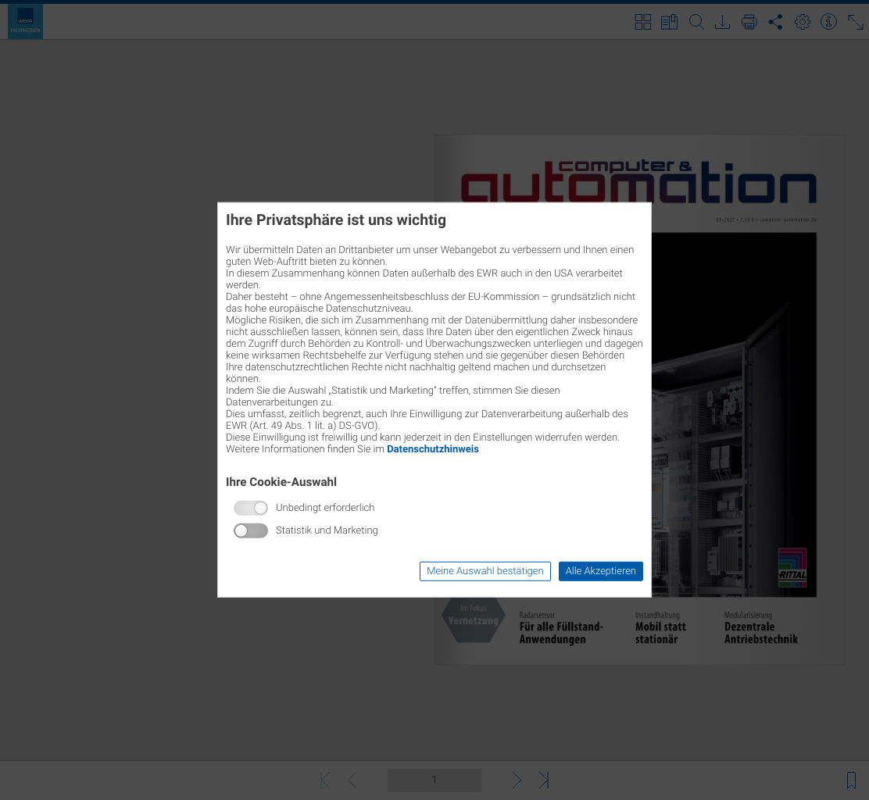Click the download icon in toolbar

tap(722, 22)
